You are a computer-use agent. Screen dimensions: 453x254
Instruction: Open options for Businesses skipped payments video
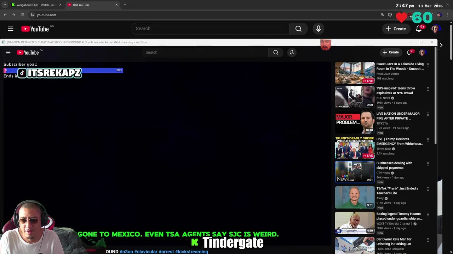pos(428,164)
